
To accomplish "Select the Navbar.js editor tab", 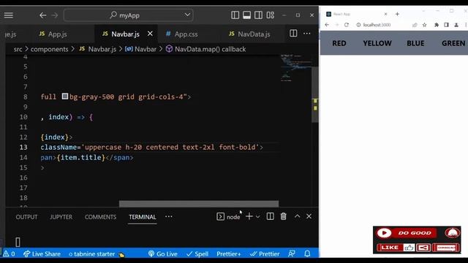I will 125,34.
